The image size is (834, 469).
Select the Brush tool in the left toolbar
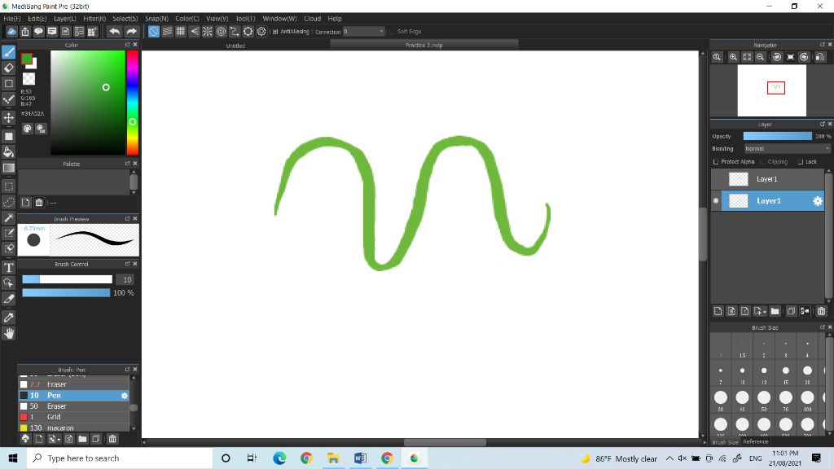pyautogui.click(x=8, y=52)
